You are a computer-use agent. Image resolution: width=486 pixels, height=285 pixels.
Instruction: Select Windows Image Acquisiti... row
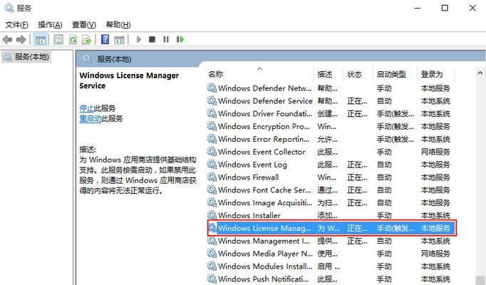[330, 202]
